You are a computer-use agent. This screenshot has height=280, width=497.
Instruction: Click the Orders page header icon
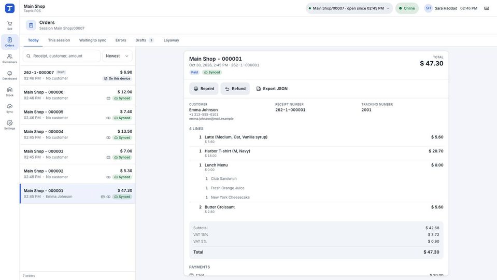click(x=31, y=25)
